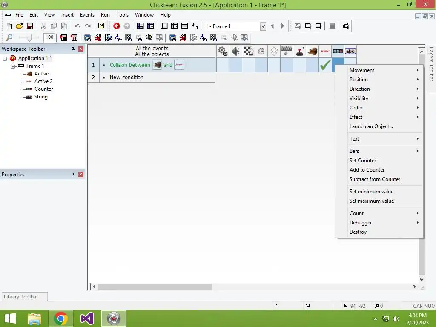Go back with the red arrow icon
This screenshot has width=436, height=327.
point(117,26)
